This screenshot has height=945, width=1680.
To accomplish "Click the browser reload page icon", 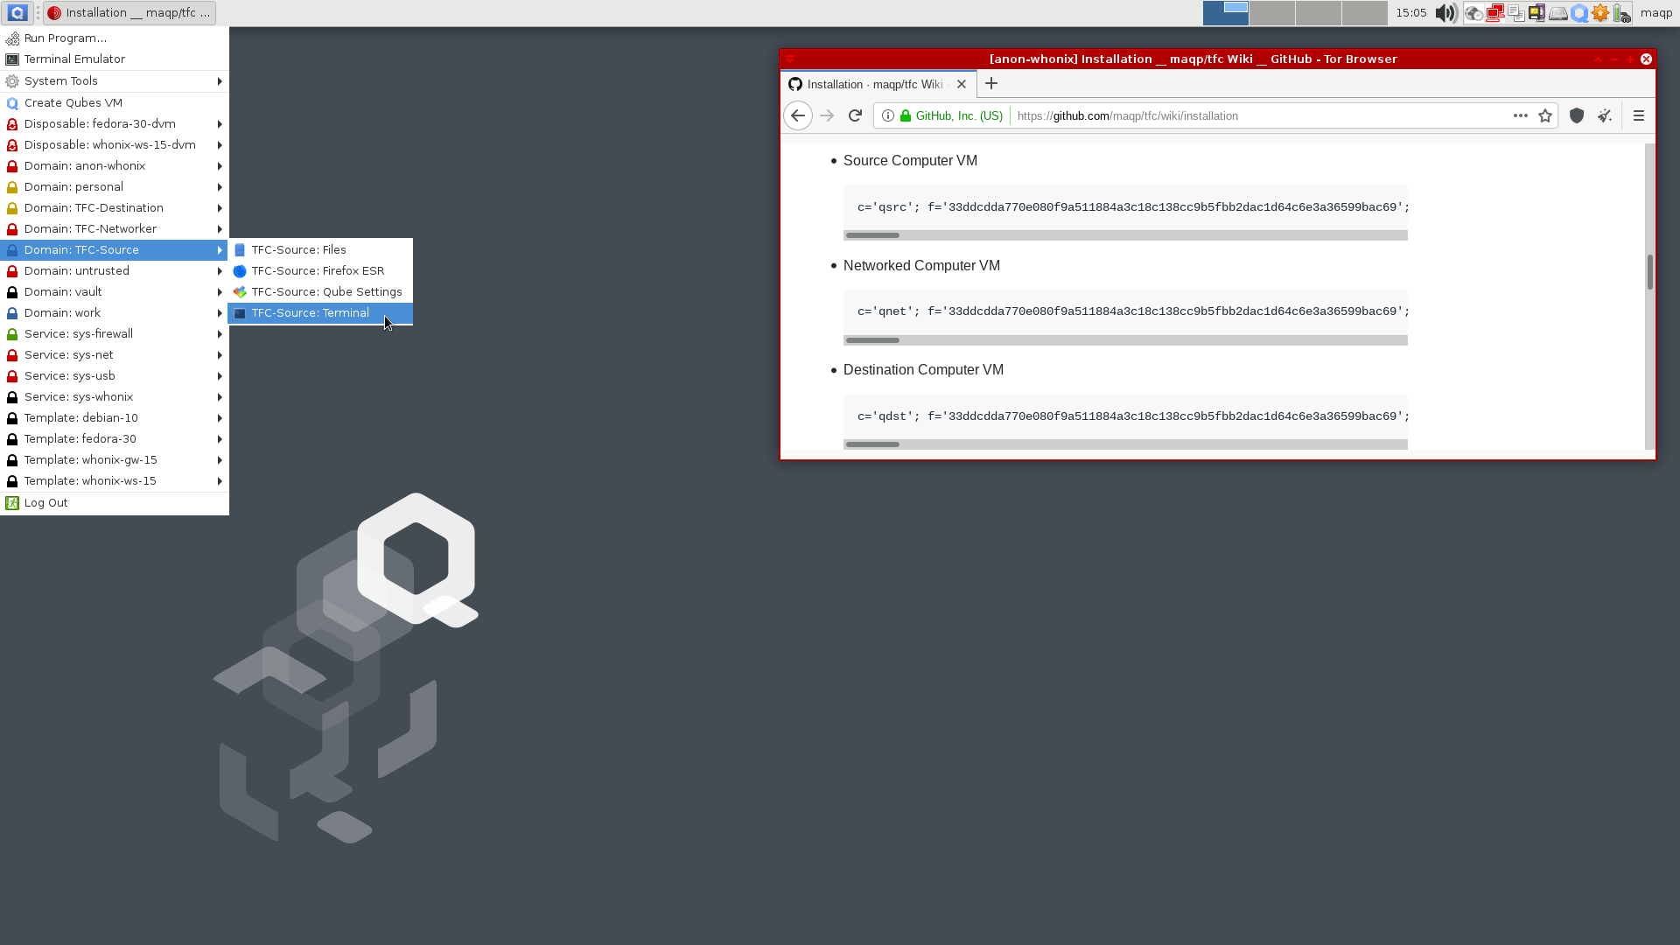I will [855, 115].
